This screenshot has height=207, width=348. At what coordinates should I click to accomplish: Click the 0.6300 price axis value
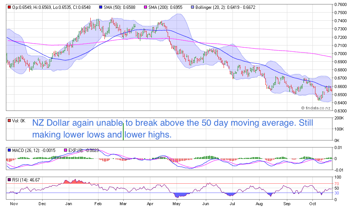pyautogui.click(x=341, y=111)
